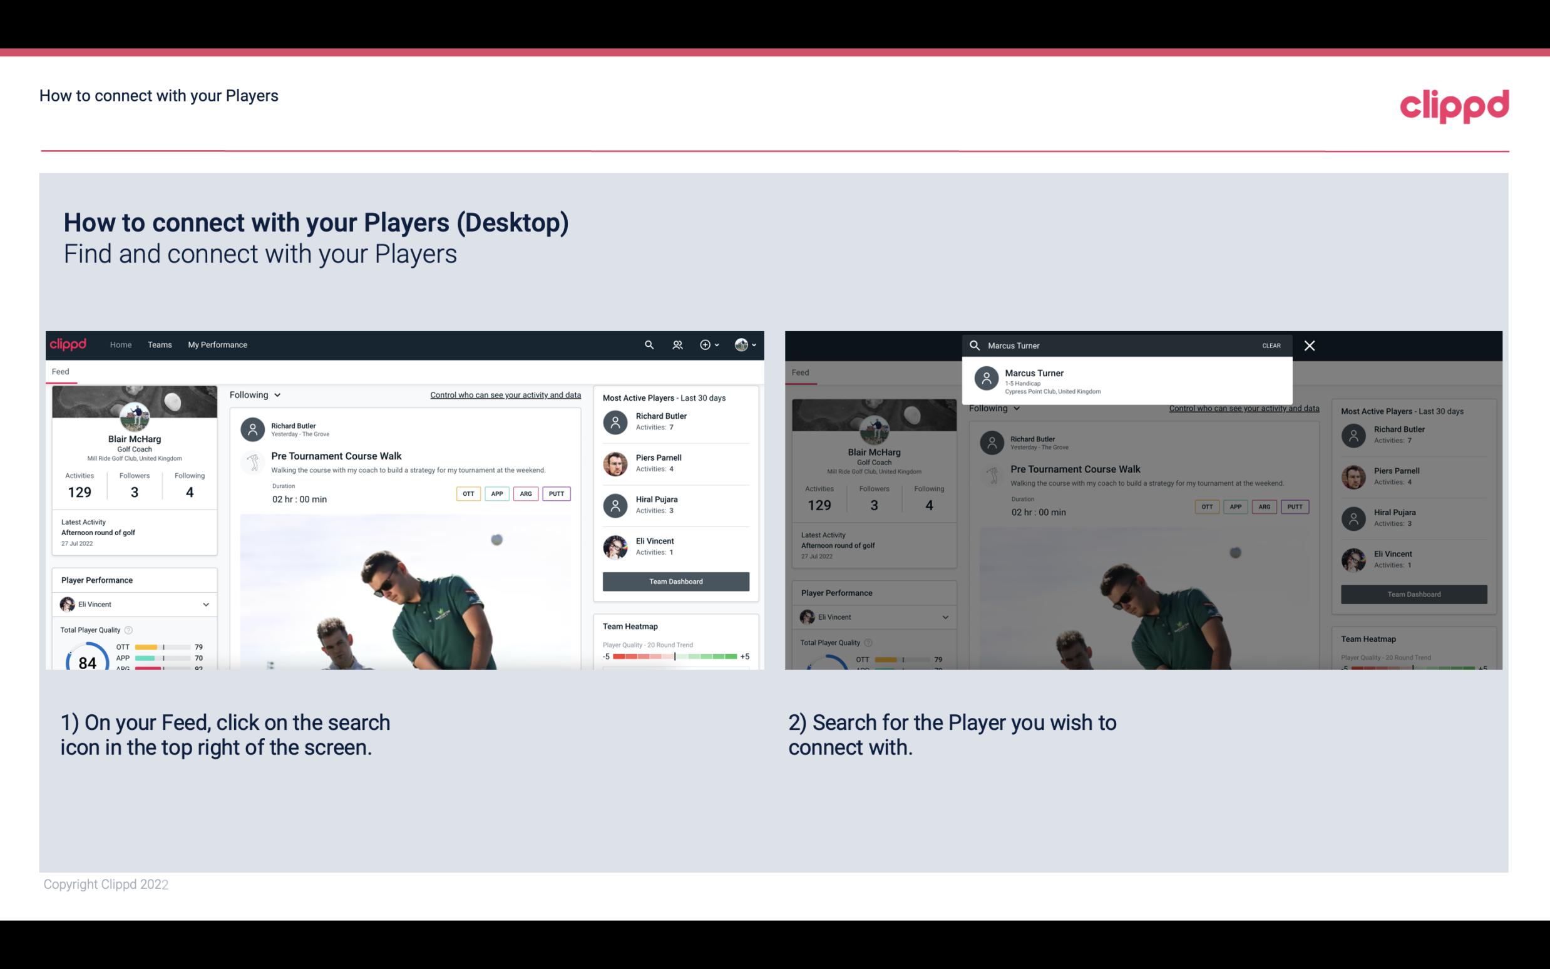Click the Clippd search icon
Image resolution: width=1550 pixels, height=969 pixels.
coord(649,344)
